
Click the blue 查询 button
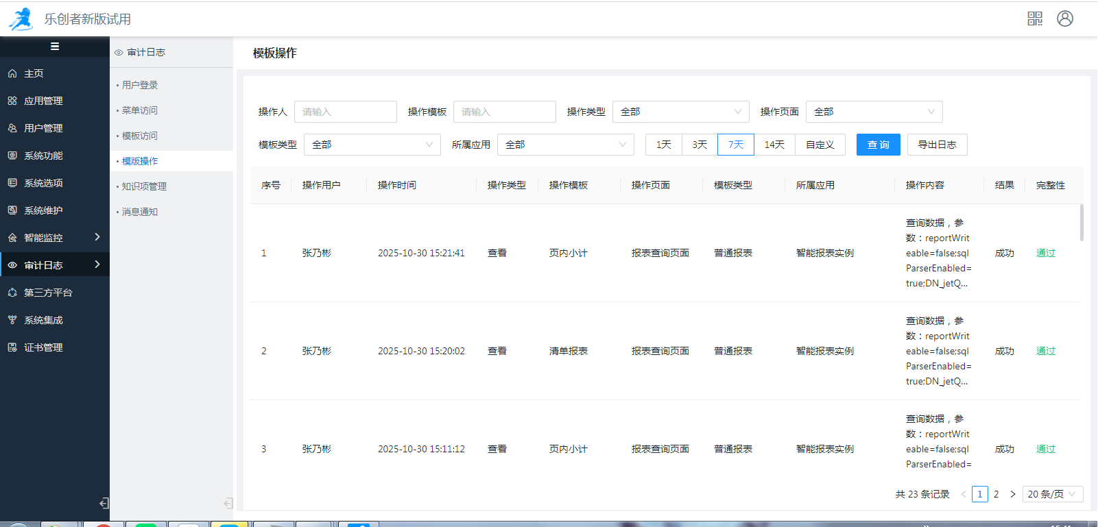(878, 145)
